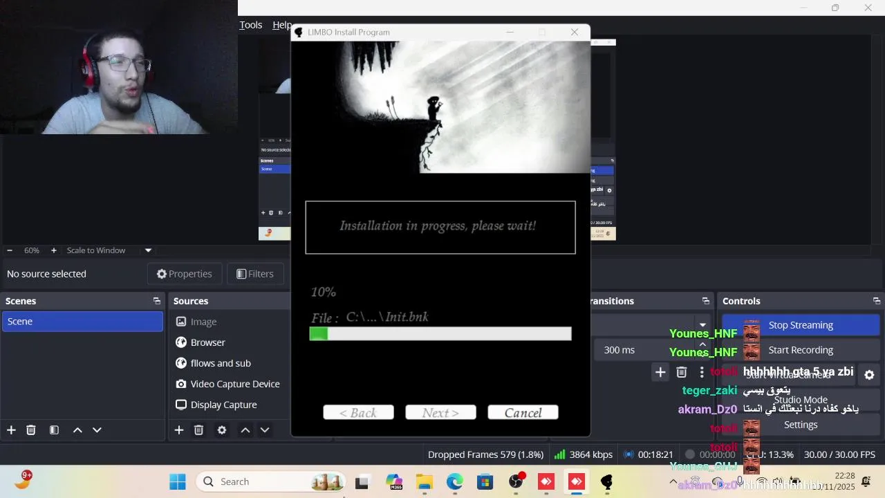Open OBS Settings
Screen dimensions: 885x498
coord(801,425)
